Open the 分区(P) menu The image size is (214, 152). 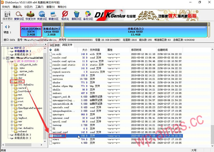(x=28, y=7)
